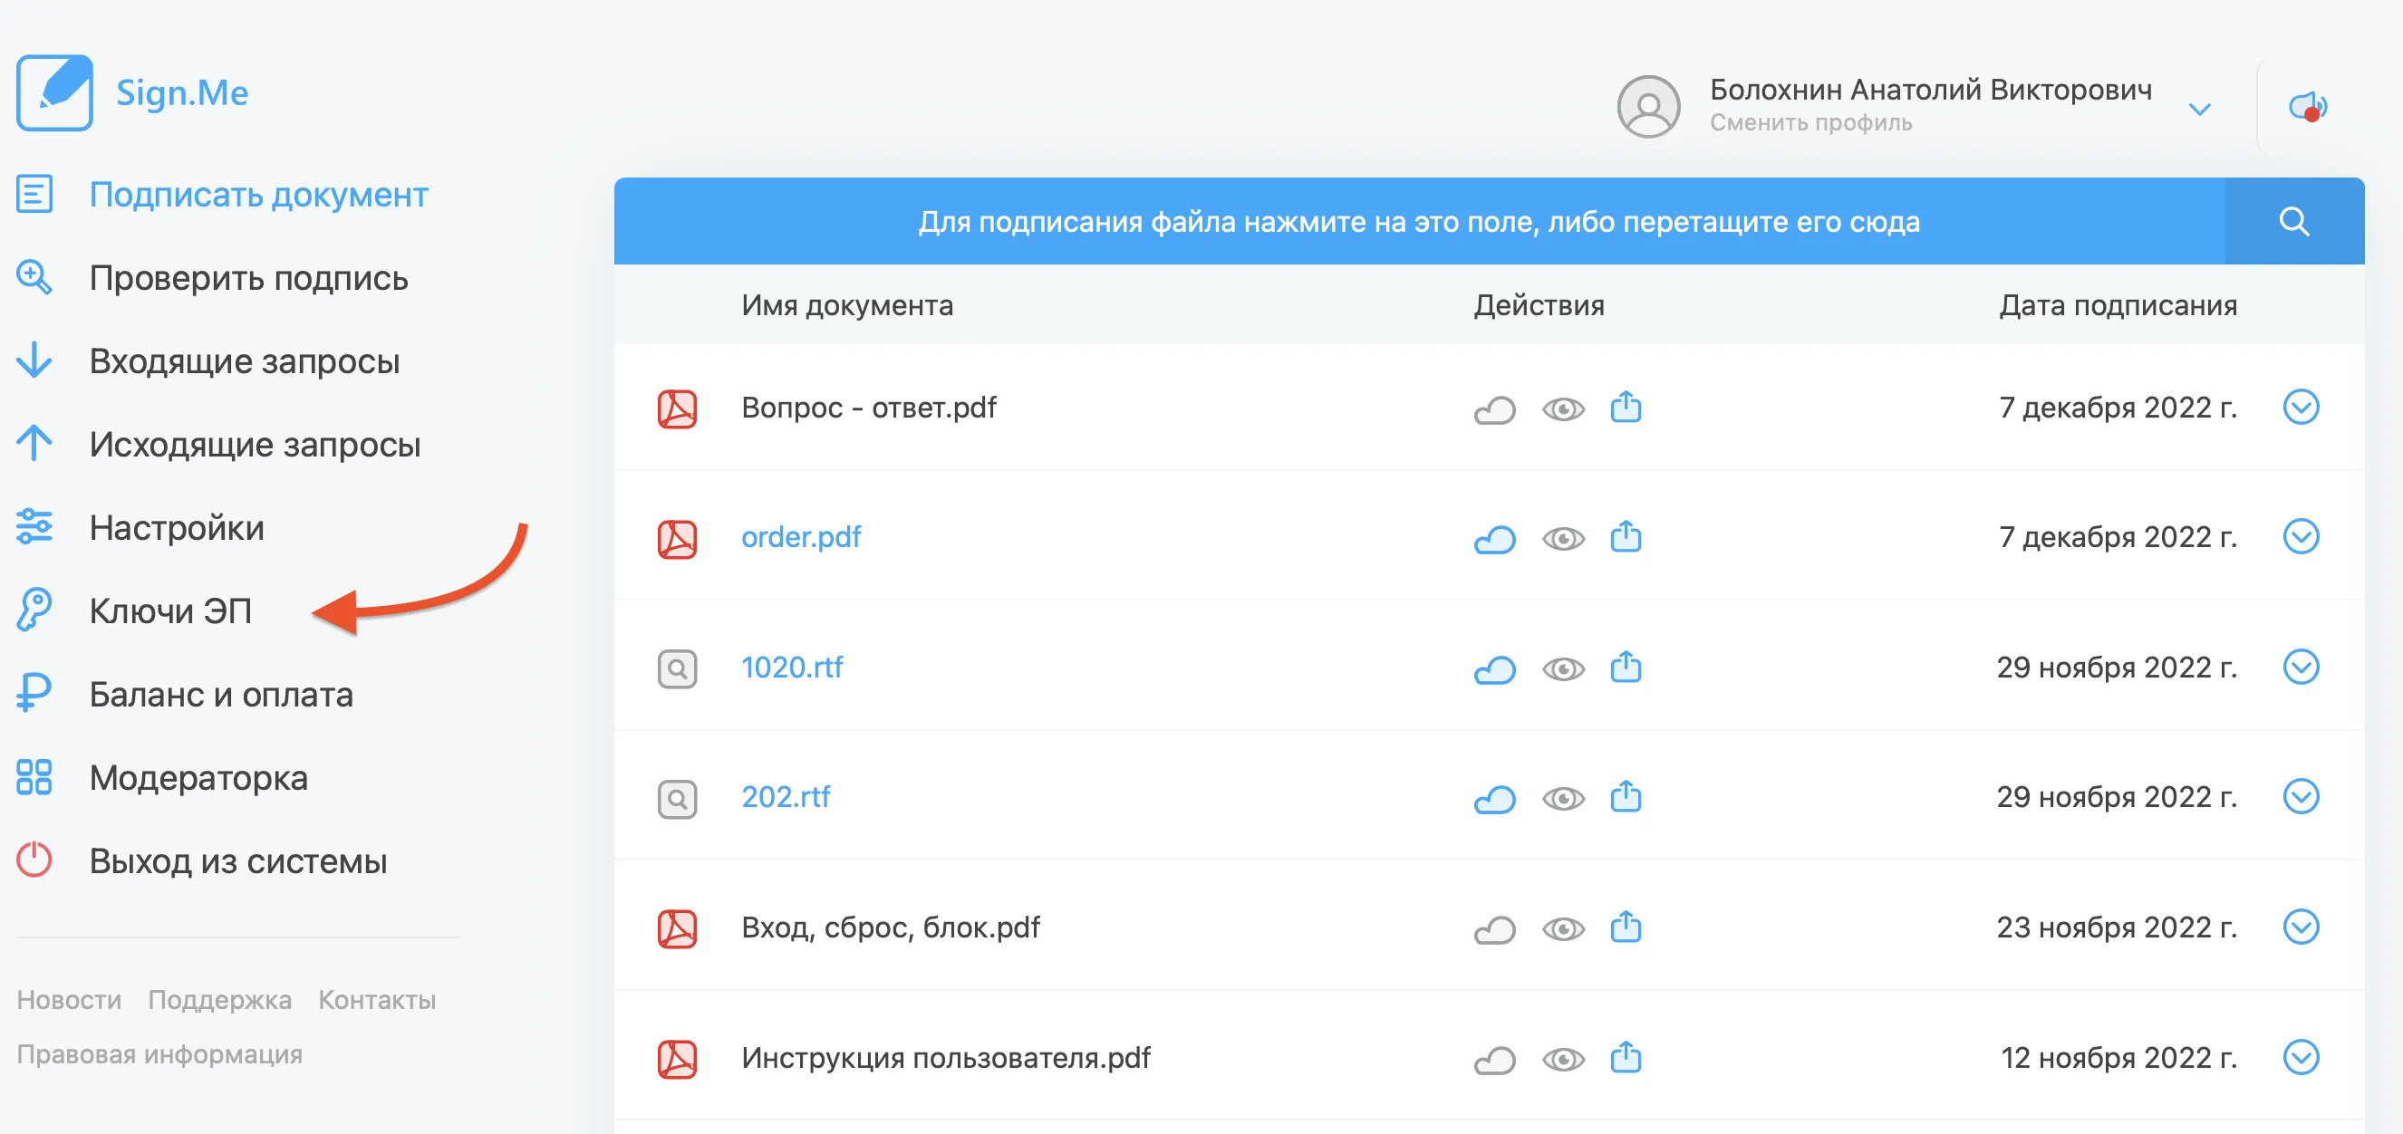Open Поддержка footer link

[x=220, y=1000]
